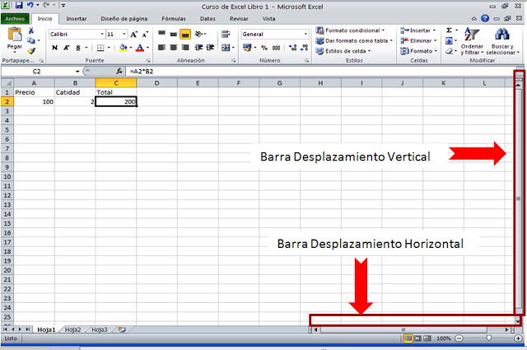Click the insert function fx icon
Screen dimensions: 527x350
(x=119, y=72)
